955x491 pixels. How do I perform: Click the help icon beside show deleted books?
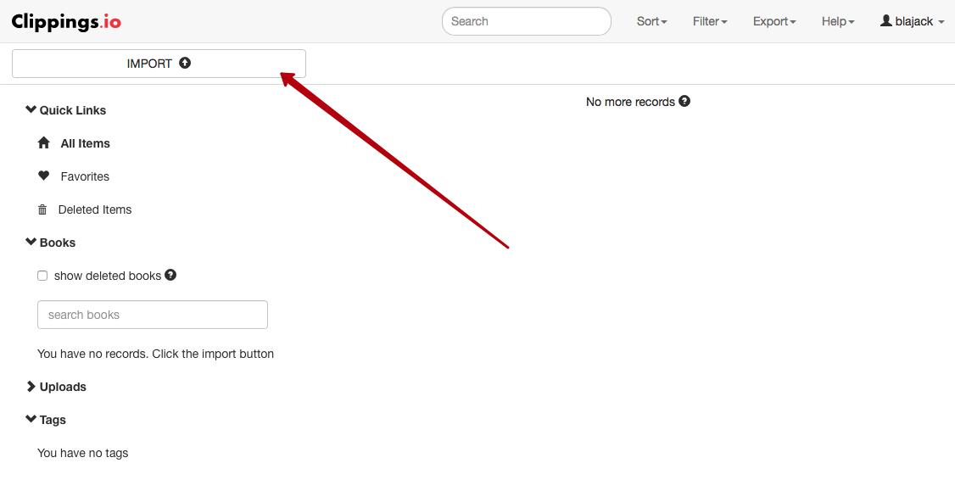[170, 275]
